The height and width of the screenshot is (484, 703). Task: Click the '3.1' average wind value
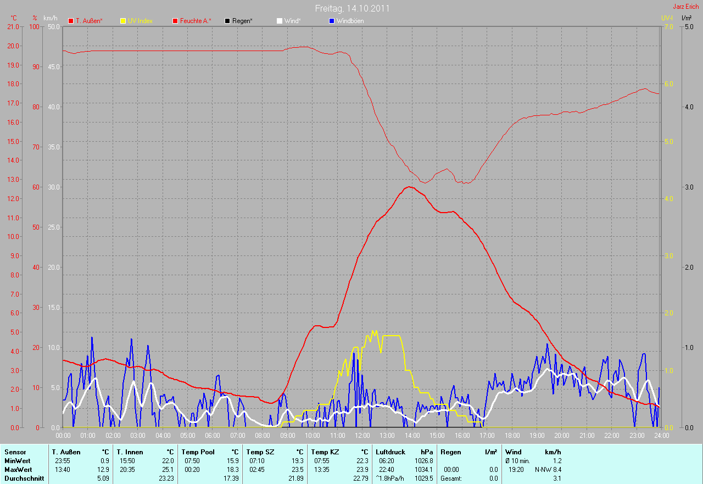(557, 479)
